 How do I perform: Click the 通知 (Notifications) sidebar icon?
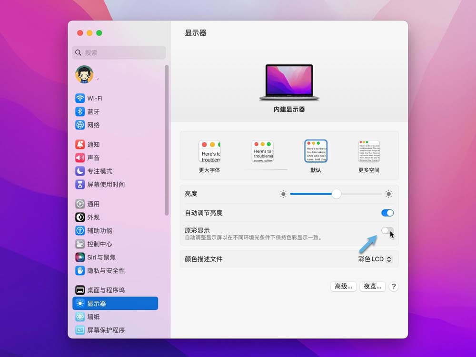pos(93,144)
